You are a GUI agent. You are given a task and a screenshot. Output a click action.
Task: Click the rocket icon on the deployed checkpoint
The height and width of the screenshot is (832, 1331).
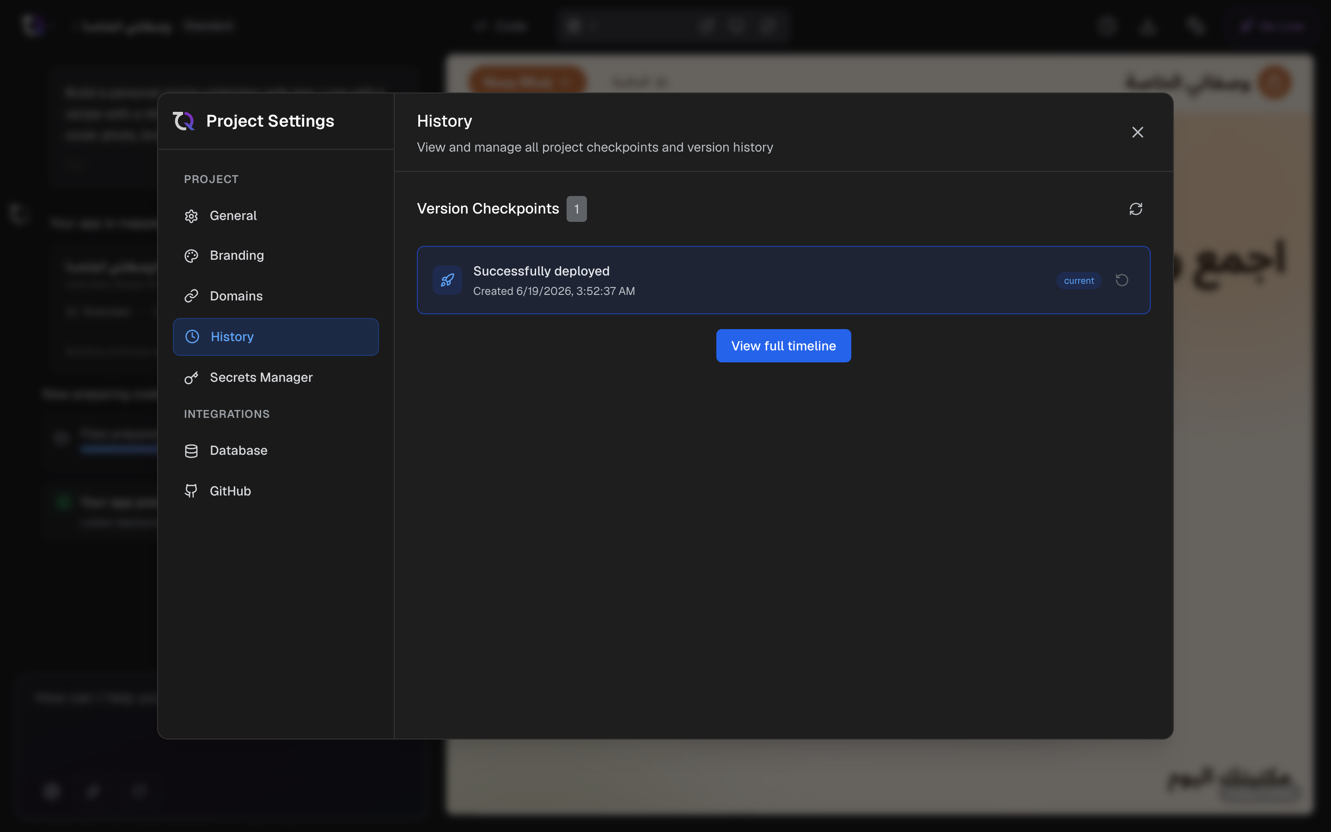[x=447, y=280]
